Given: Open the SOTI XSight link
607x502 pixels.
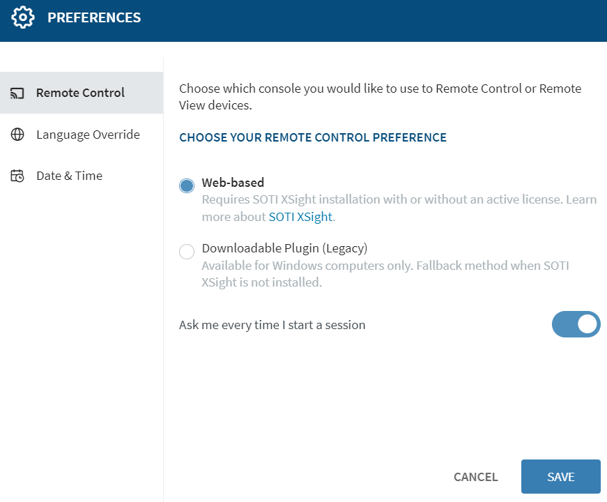Looking at the screenshot, I should [x=300, y=217].
